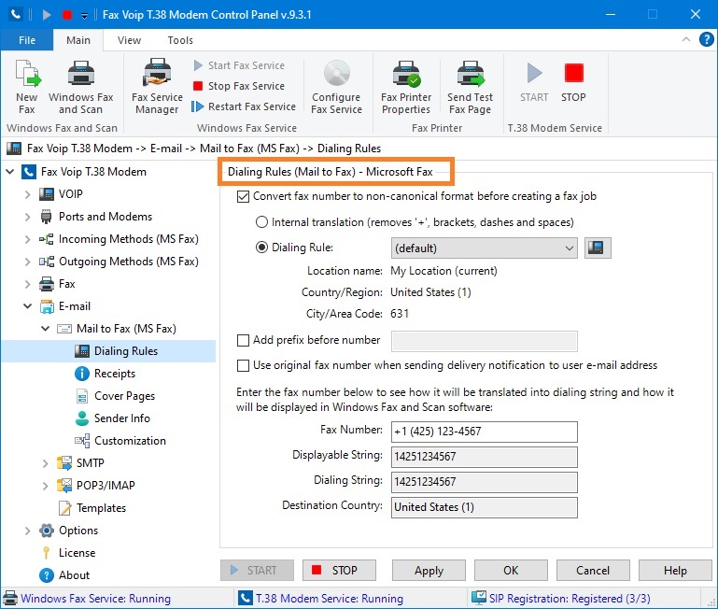
Task: Click the Apply button
Action: (429, 571)
